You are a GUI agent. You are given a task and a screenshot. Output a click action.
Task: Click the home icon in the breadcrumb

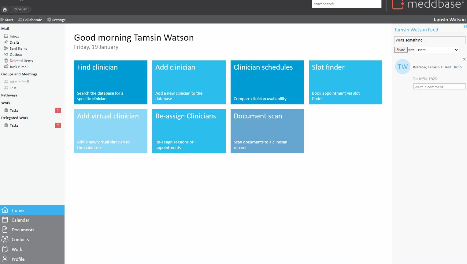coord(5,9)
